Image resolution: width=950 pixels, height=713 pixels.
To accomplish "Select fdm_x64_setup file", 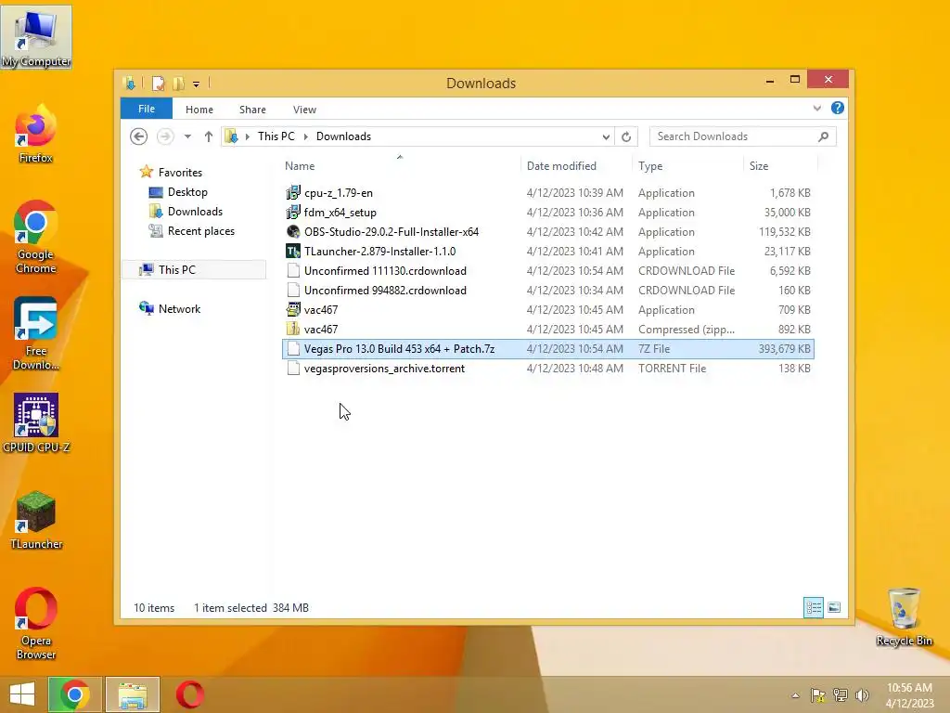I will pos(547,213).
